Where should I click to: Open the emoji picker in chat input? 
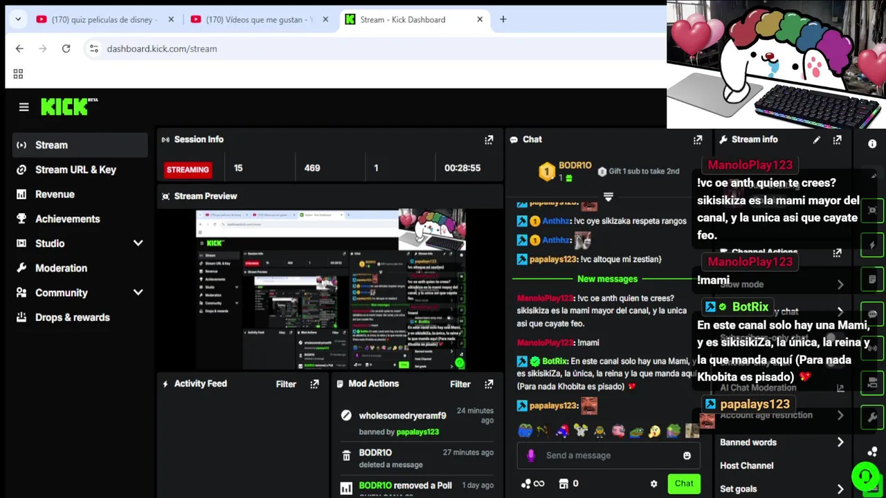[687, 455]
